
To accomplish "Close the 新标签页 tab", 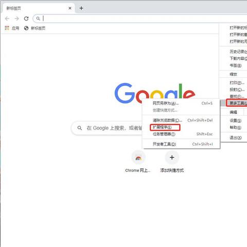I will pos(70,8).
